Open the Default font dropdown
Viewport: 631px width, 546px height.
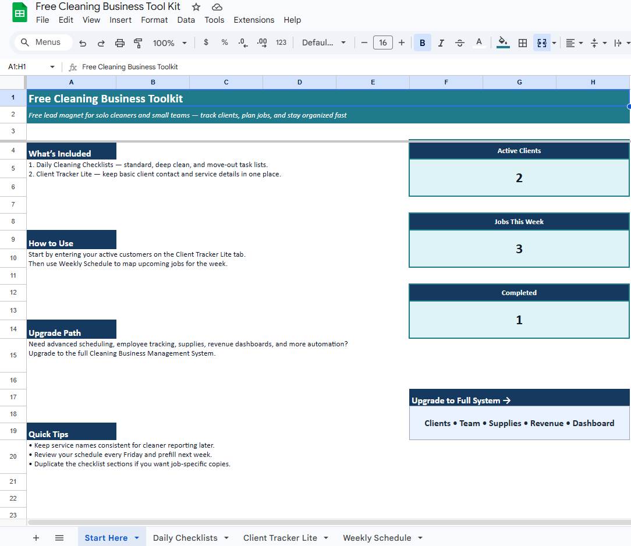pos(324,42)
